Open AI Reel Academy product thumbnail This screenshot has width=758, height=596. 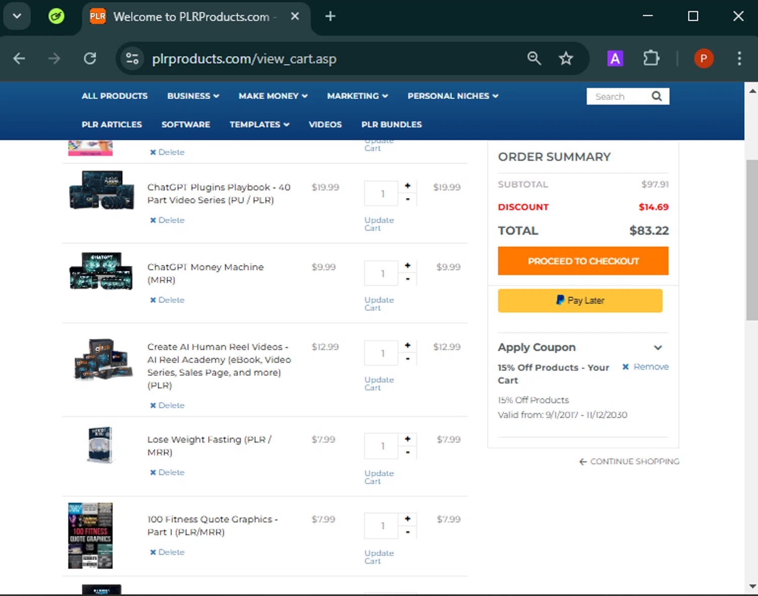click(x=103, y=360)
